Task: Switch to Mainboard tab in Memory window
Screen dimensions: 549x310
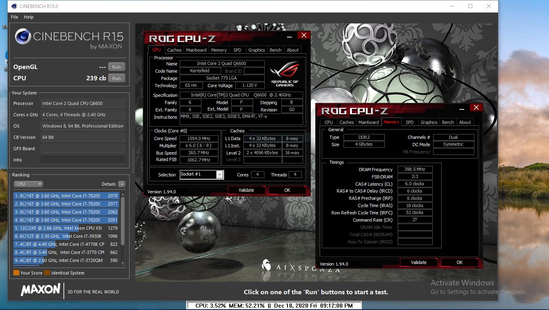Action: click(369, 122)
